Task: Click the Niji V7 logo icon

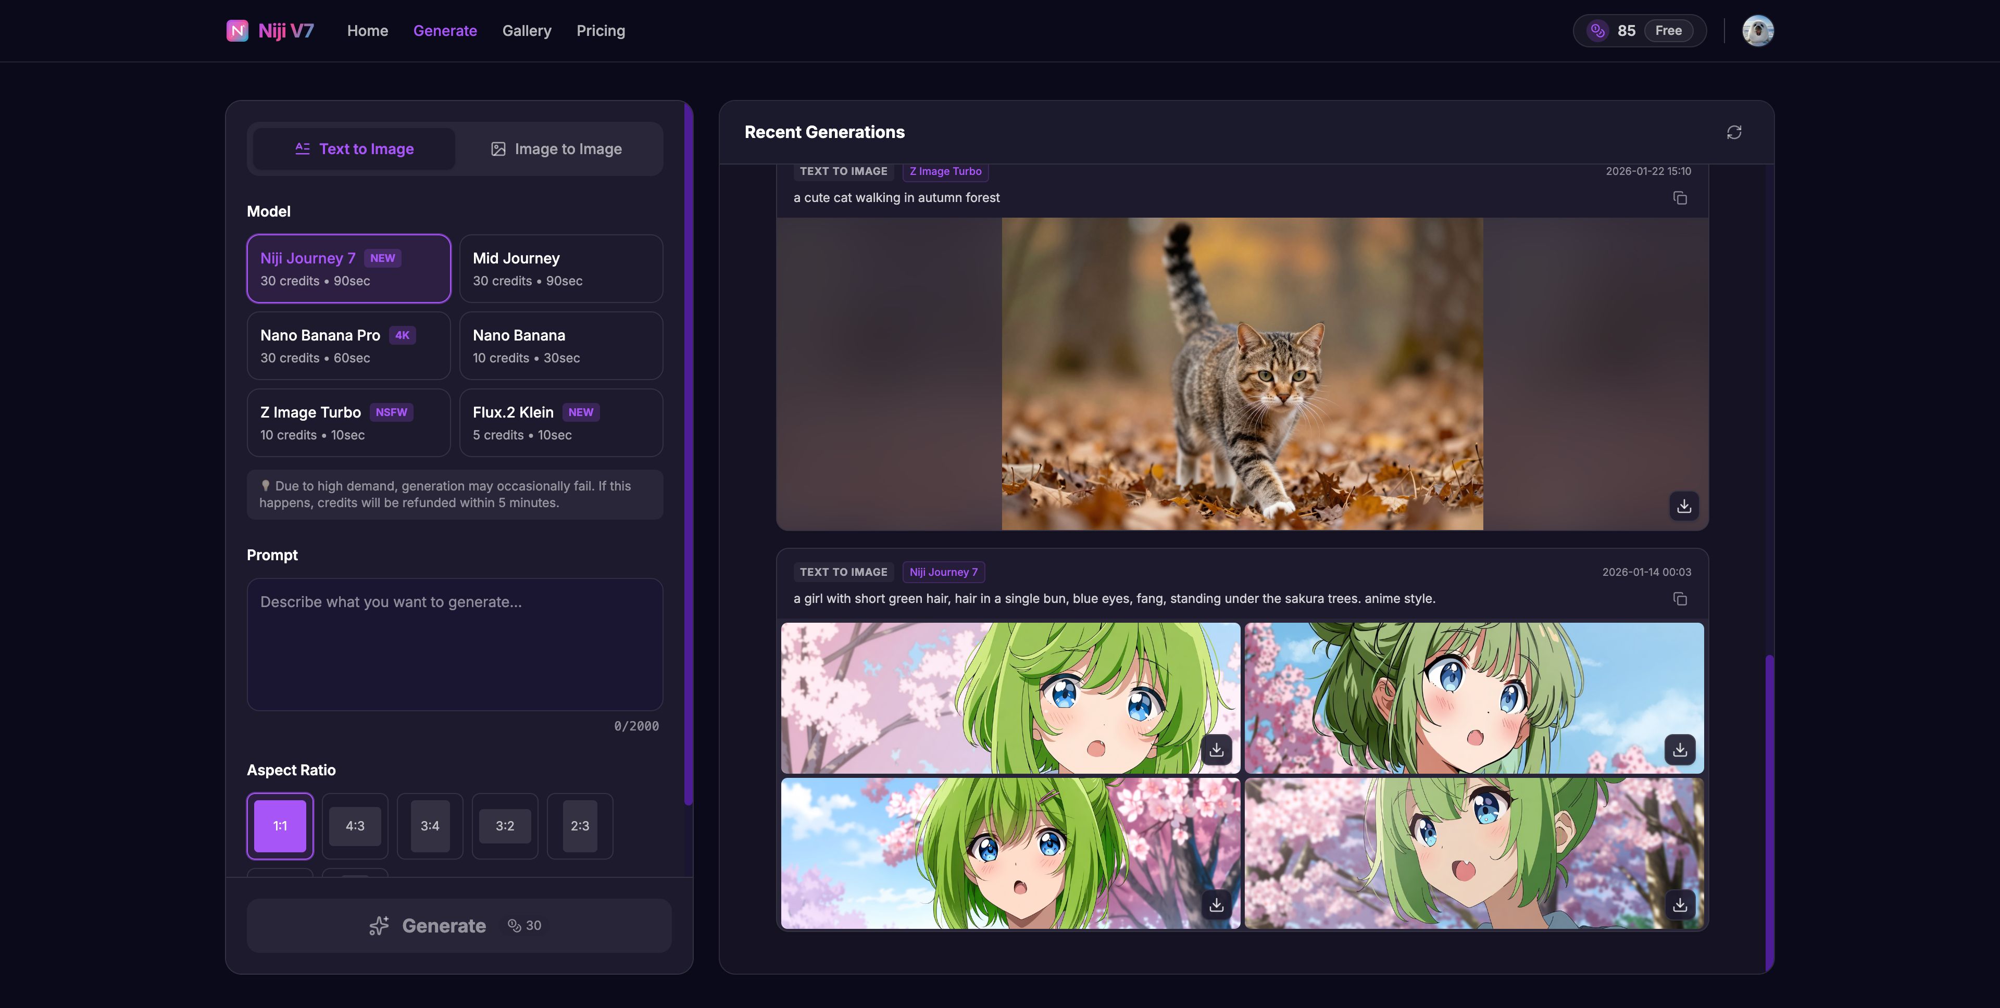Action: tap(237, 30)
